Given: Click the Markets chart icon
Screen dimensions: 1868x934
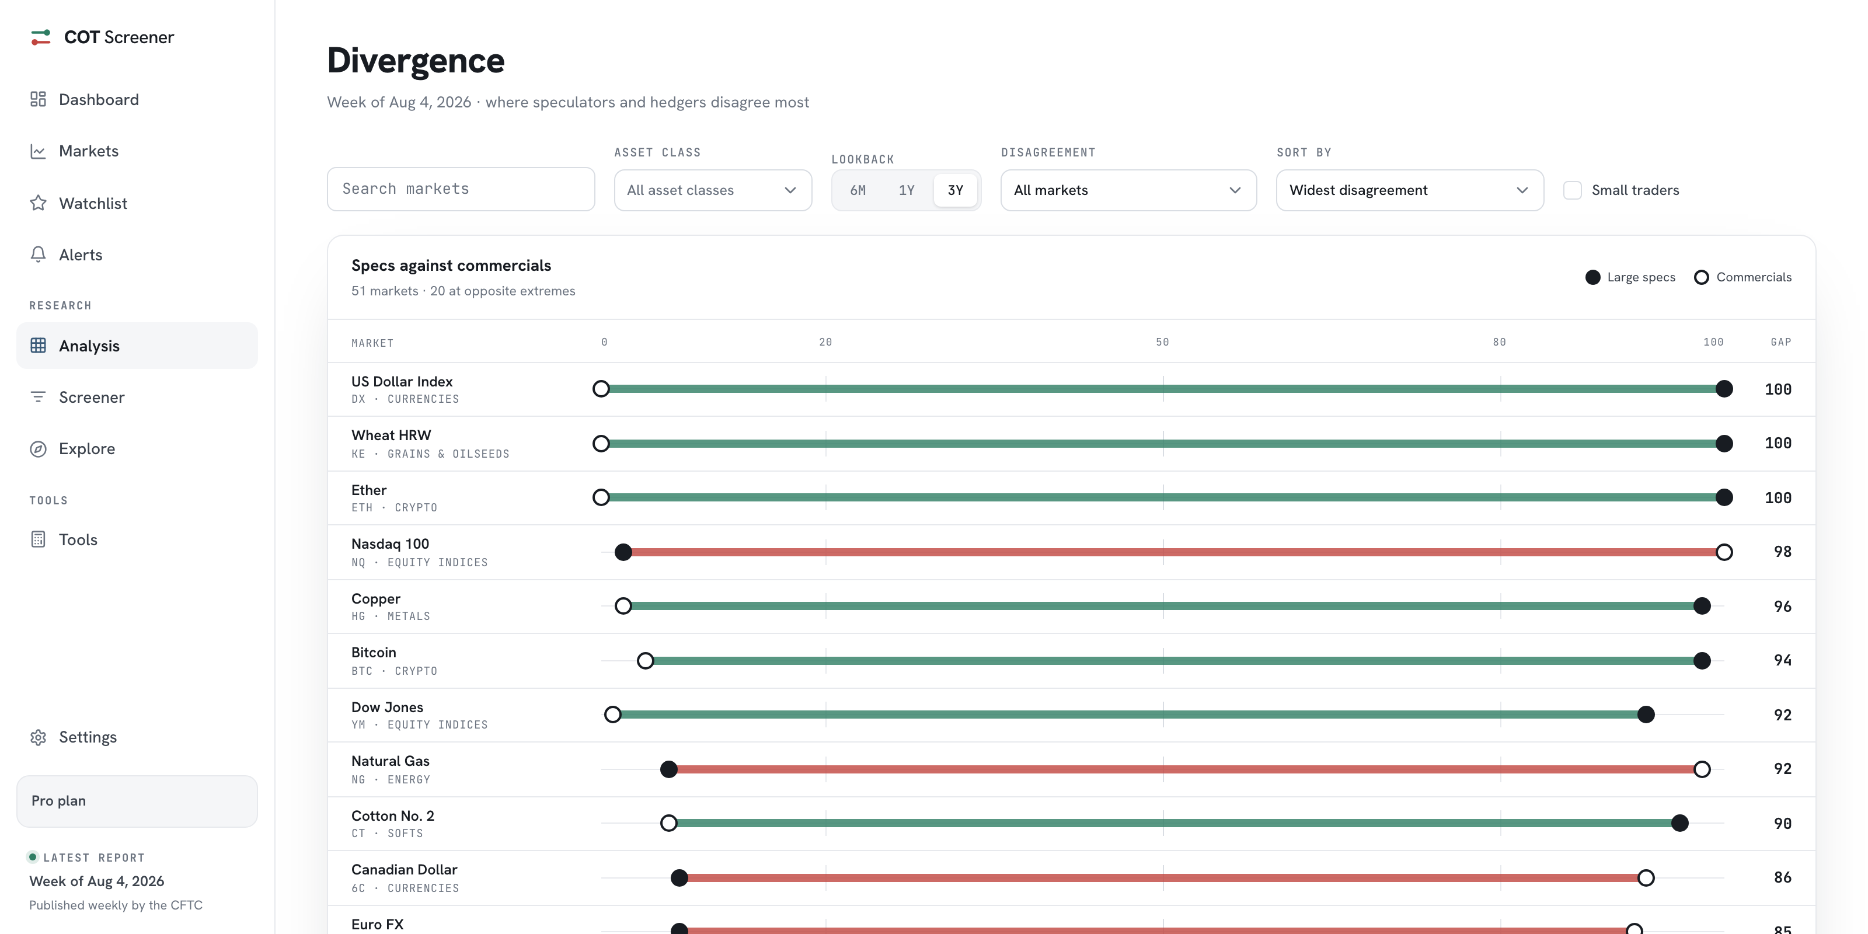Looking at the screenshot, I should tap(39, 151).
